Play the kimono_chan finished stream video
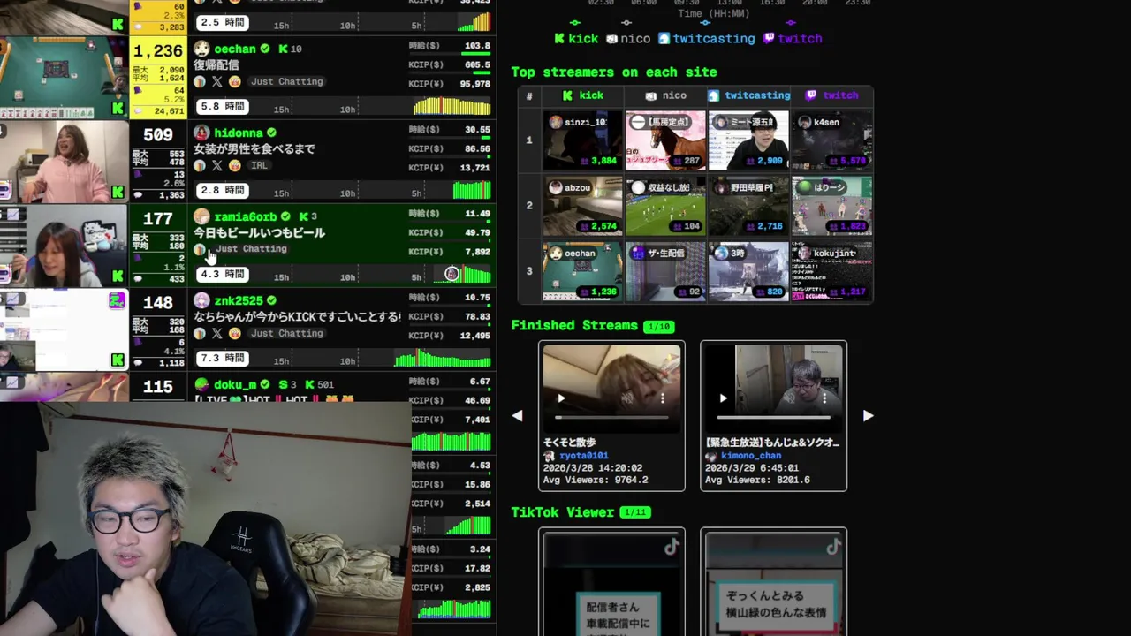 pos(723,398)
